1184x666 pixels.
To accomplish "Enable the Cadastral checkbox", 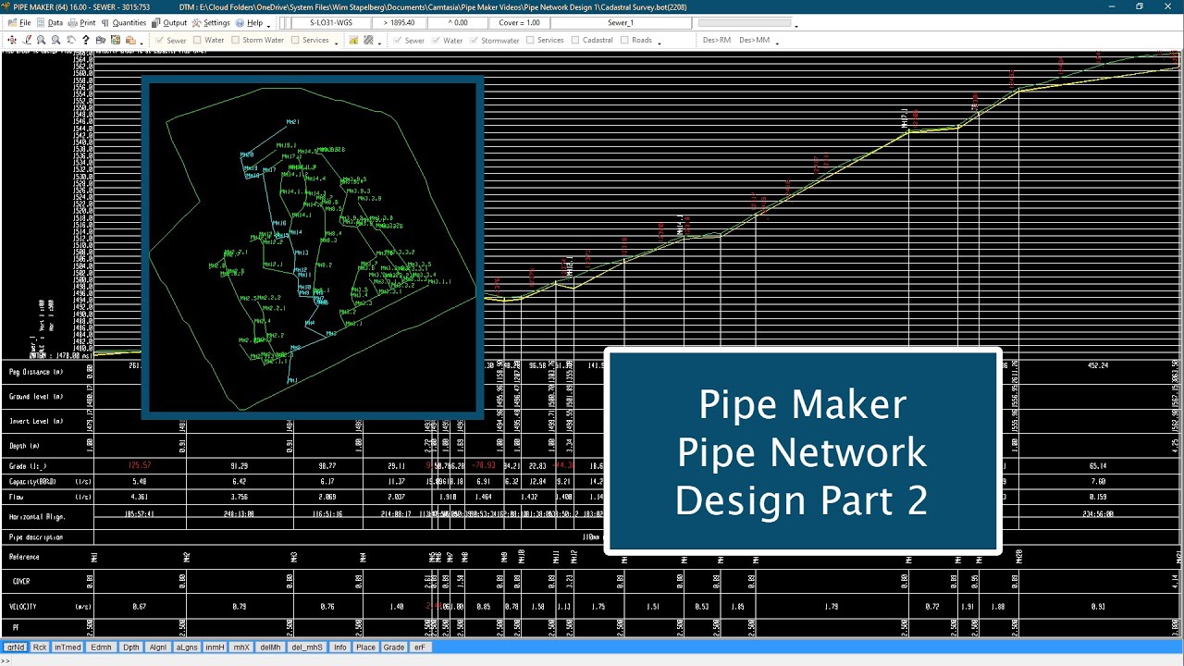I will 575,40.
